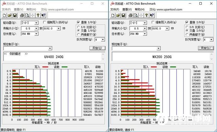Screen dimensions: 217x132
Task: Open 文件(F) menu in left window
Action: (x=6, y=9)
